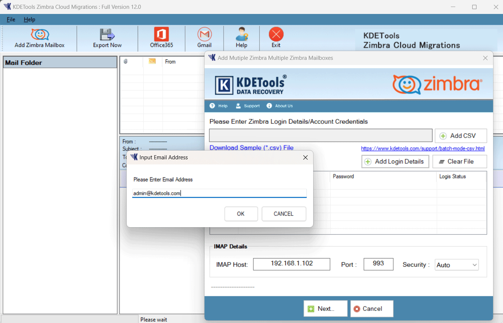Open the Office365 toolbar icon
The height and width of the screenshot is (323, 503).
pyautogui.click(x=162, y=35)
